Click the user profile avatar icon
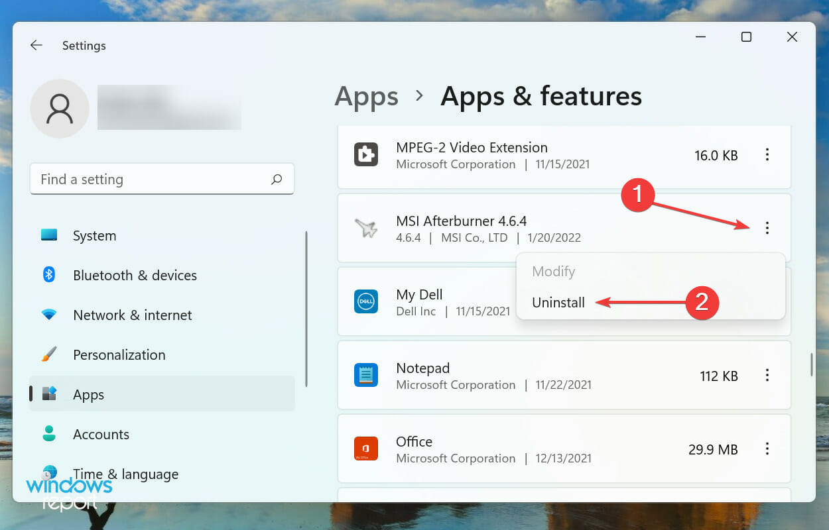829x530 pixels. tap(60, 109)
